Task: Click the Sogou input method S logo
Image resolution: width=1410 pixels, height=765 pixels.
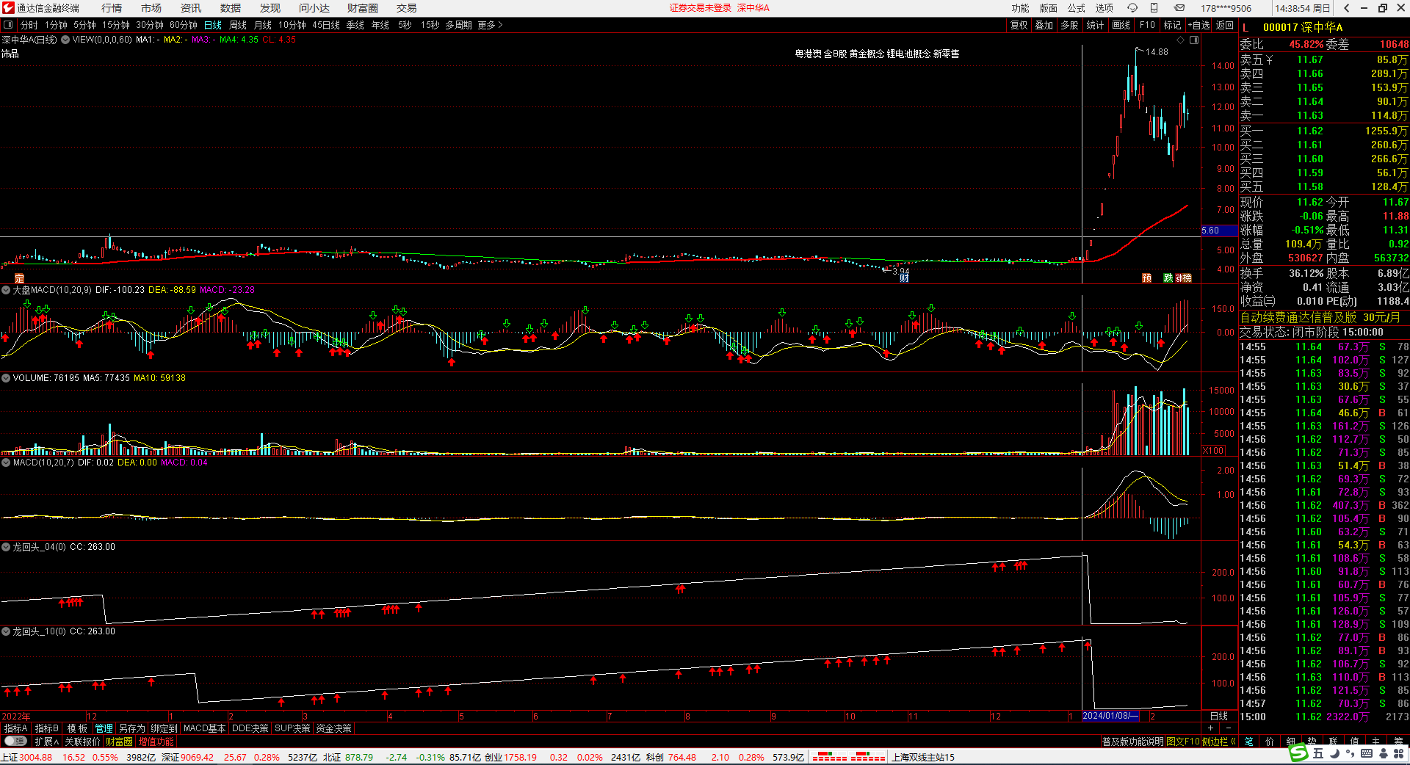Action: [1299, 753]
